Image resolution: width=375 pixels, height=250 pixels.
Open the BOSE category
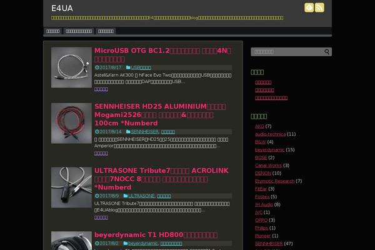[261, 157]
